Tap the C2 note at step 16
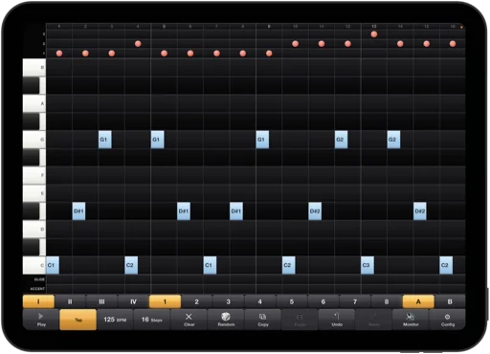 pyautogui.click(x=446, y=265)
